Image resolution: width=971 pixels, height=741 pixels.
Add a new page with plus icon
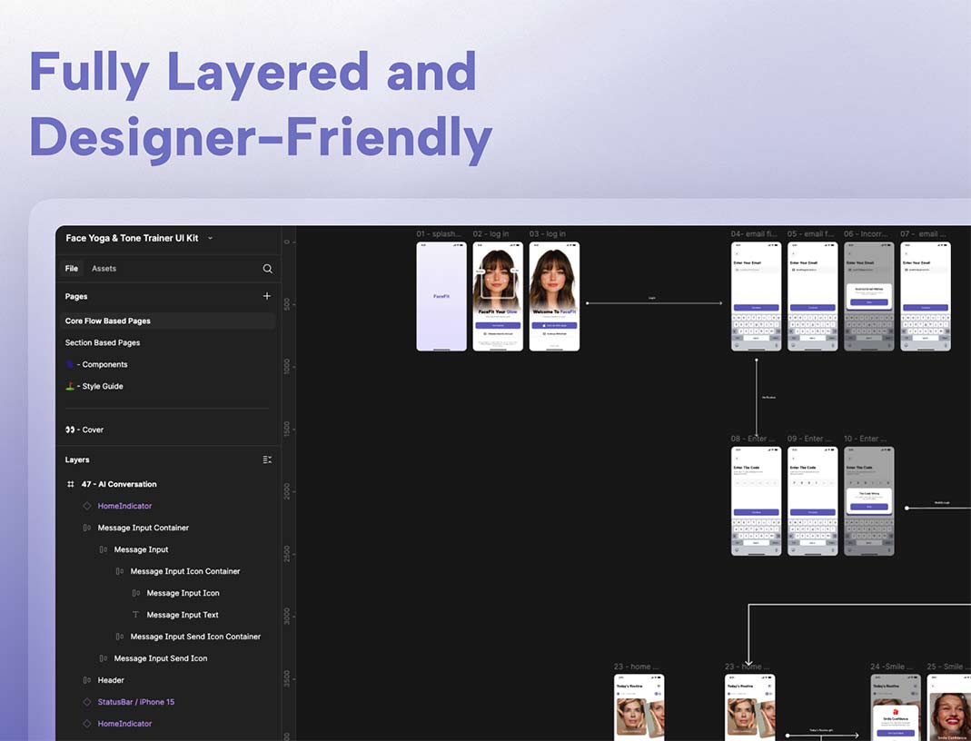point(267,296)
